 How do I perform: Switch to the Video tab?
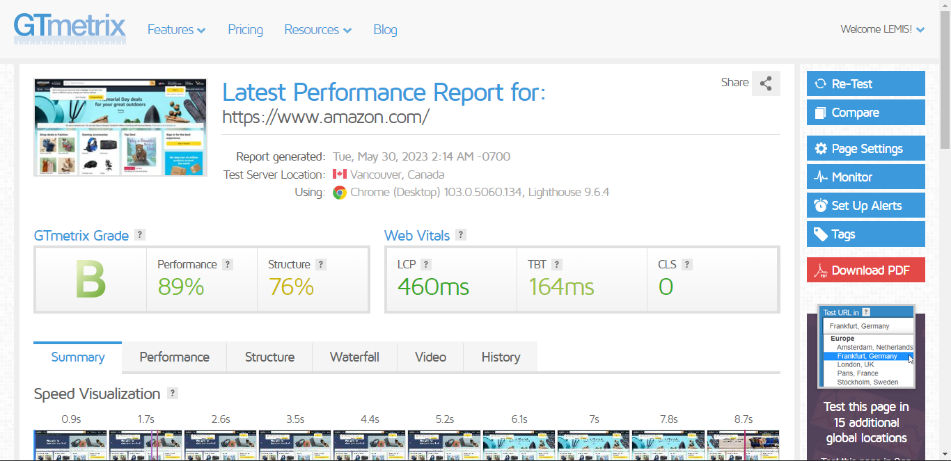tap(430, 357)
